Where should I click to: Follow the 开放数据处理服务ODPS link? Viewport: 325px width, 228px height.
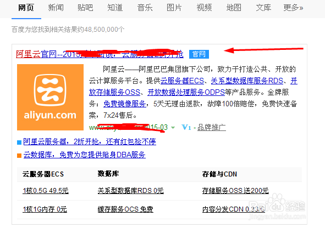(x=186, y=92)
